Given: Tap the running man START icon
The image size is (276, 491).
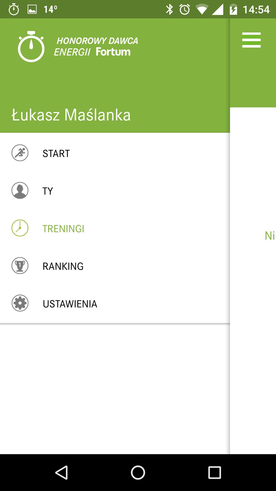Looking at the screenshot, I should pos(20,153).
